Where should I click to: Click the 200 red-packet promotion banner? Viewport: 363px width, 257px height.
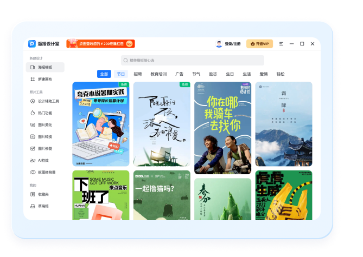pos(100,44)
